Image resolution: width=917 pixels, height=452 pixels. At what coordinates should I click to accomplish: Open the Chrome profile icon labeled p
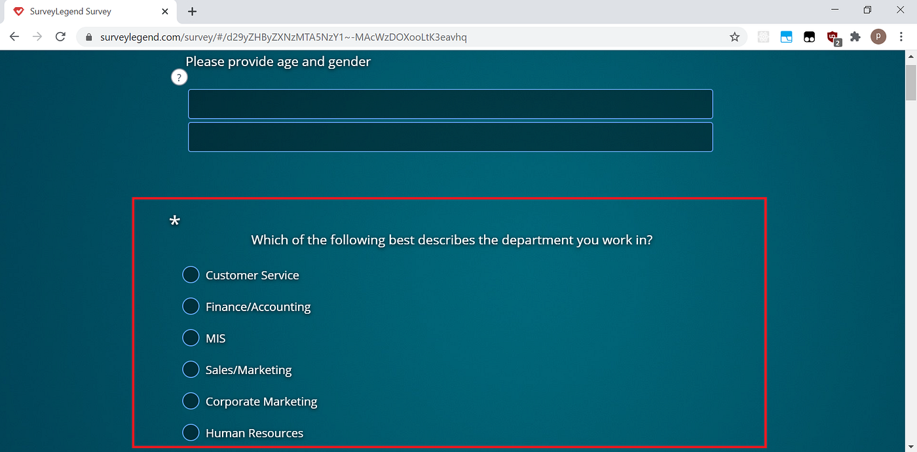click(x=878, y=37)
